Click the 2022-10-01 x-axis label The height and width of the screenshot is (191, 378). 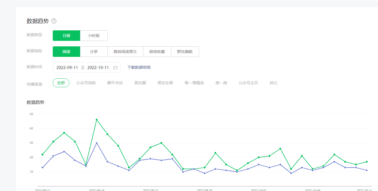click(259, 190)
